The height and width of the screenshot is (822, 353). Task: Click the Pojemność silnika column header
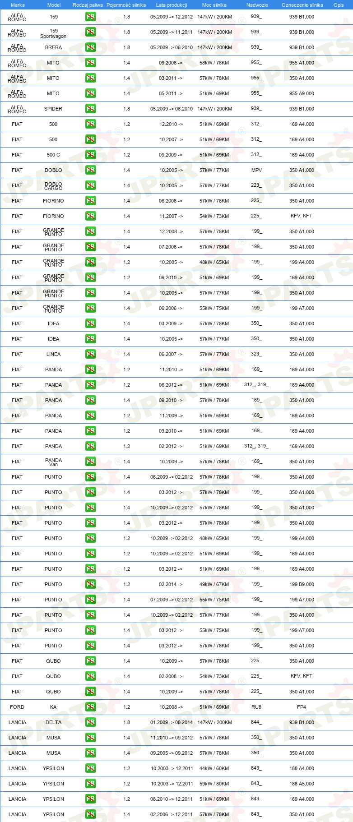point(126,5)
